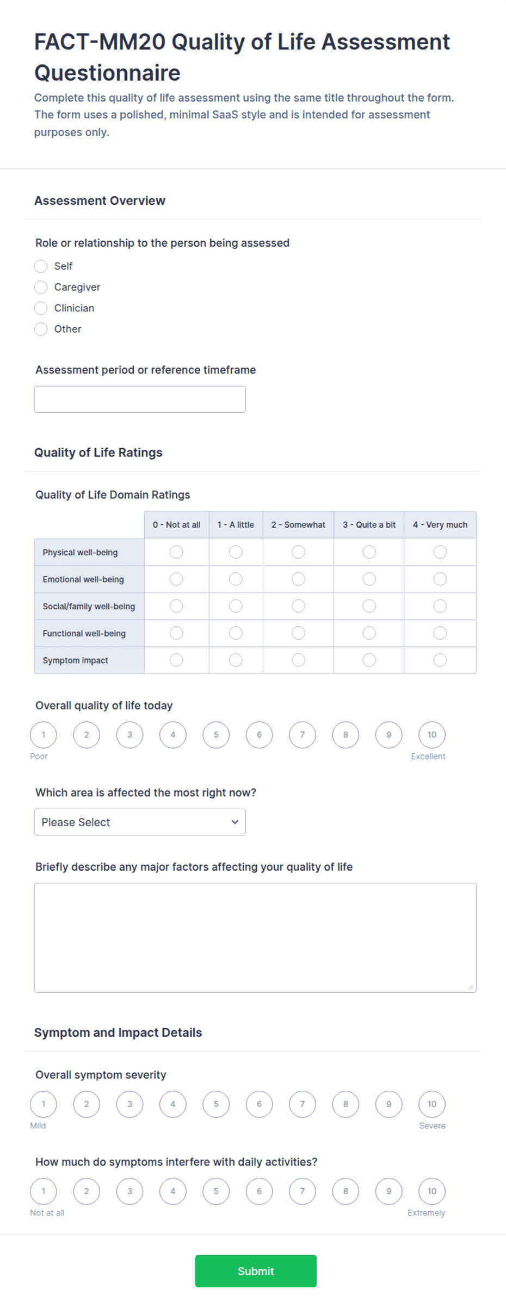Set overall symptom severity to 5
This screenshot has width=506, height=1314.
point(216,1104)
